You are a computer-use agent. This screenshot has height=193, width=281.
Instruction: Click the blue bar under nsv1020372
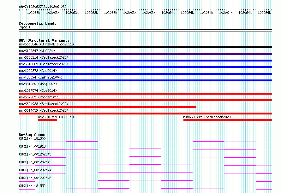[x=145, y=74]
